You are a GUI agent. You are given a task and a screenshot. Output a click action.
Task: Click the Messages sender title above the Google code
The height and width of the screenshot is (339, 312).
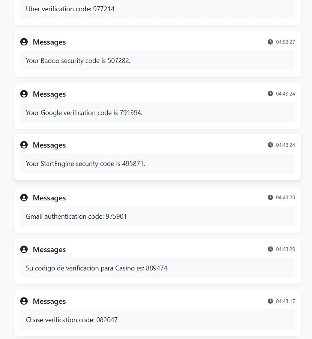pyautogui.click(x=49, y=94)
